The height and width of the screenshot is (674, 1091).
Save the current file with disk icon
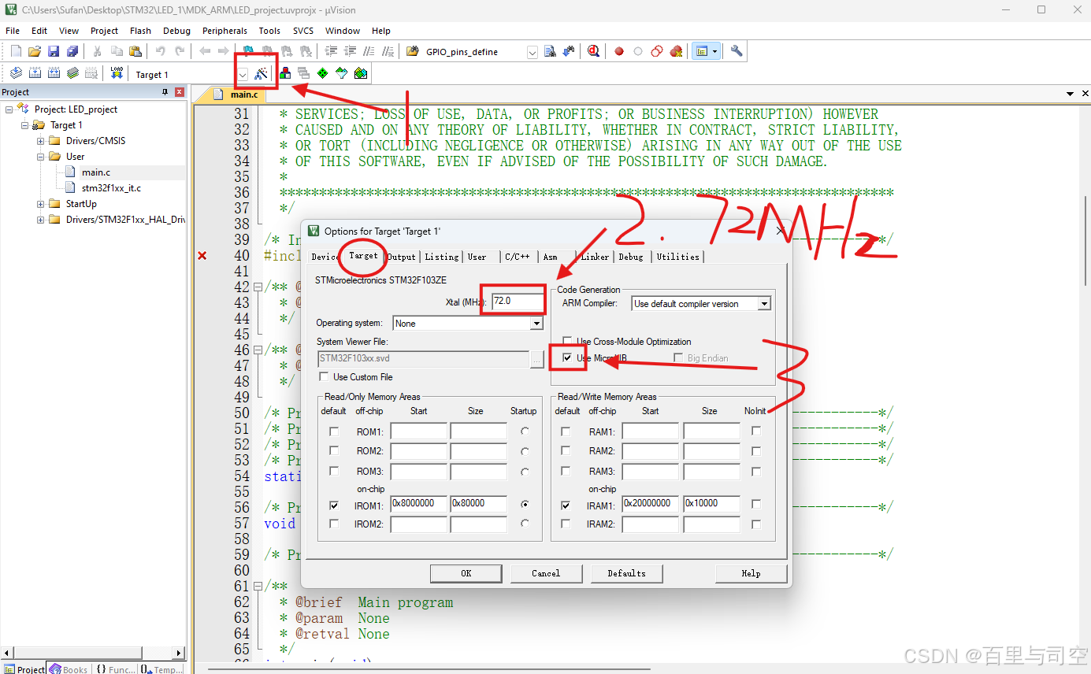pos(54,51)
